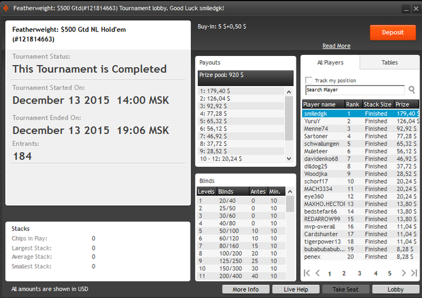Viewport: 422px width, 298px height.
Task: Select player row Woodjka
Action: (361, 173)
